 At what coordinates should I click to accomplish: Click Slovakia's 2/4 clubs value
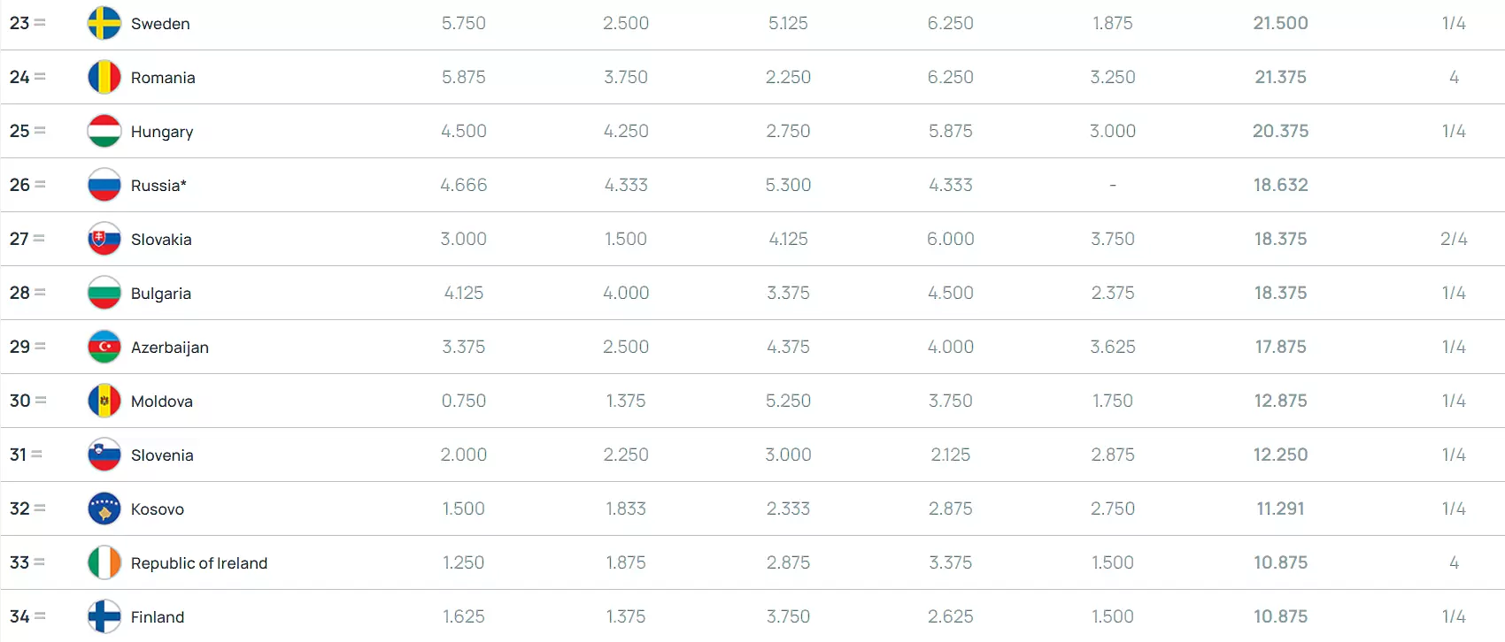coord(1454,239)
